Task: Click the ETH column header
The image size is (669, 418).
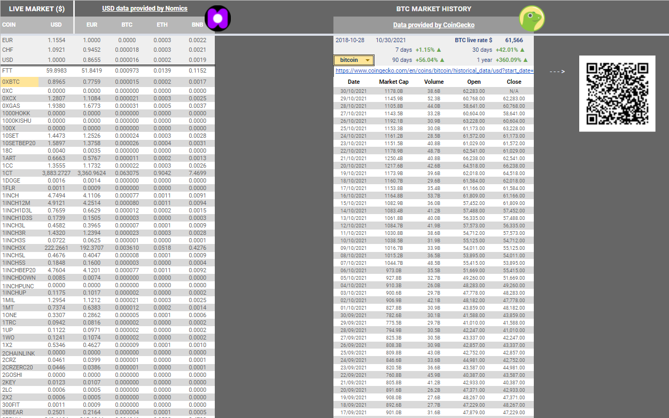Action: tap(162, 25)
